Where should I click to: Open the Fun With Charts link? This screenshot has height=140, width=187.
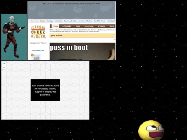100,21
